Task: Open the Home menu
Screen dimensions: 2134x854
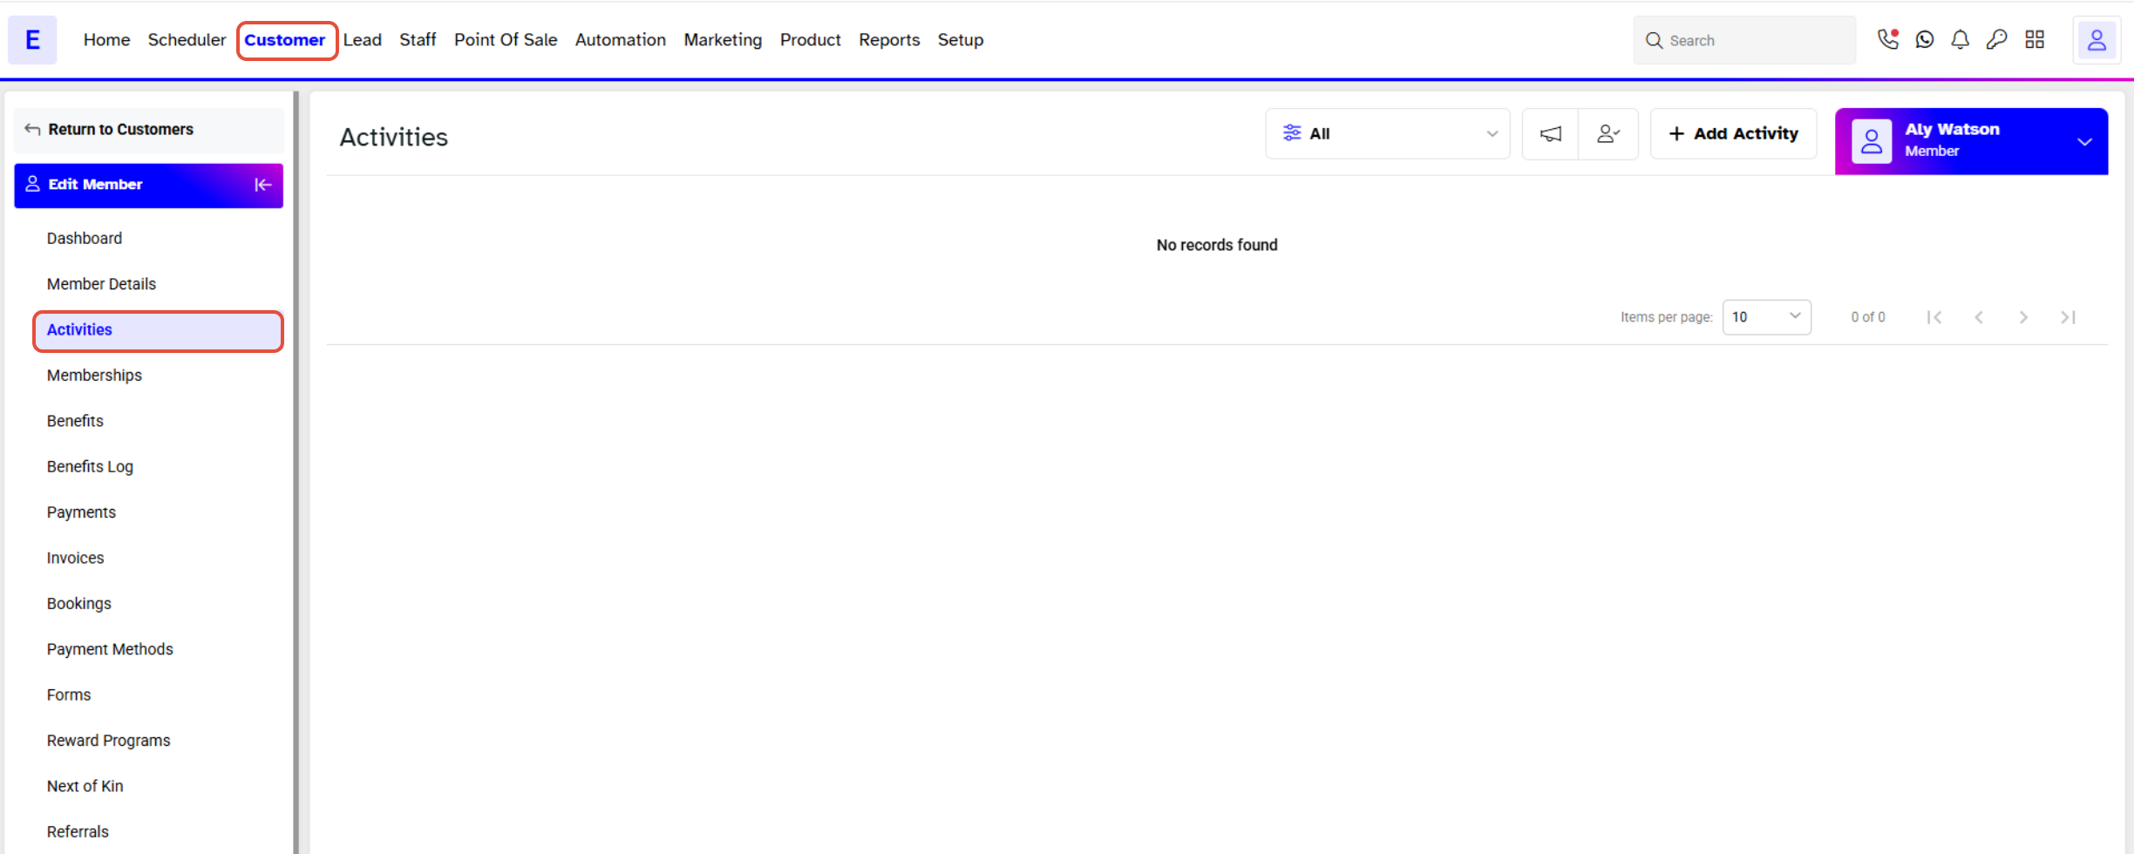Action: click(x=106, y=40)
